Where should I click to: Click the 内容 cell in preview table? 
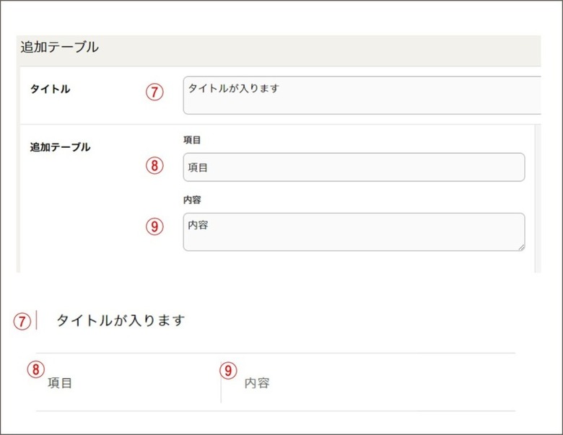[257, 383]
